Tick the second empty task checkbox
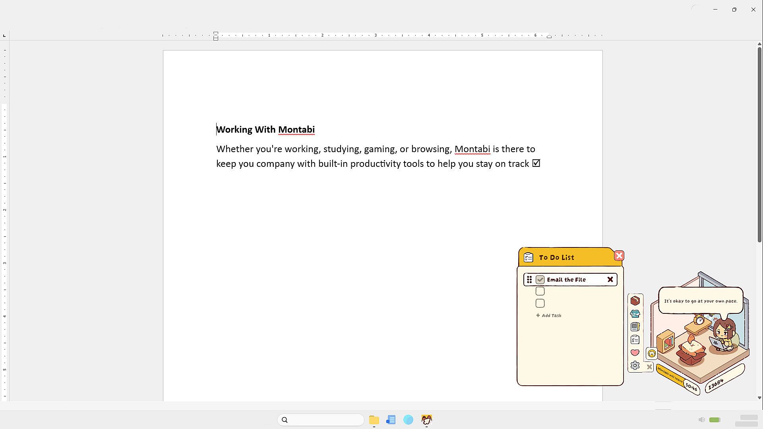The image size is (763, 429). coord(540,291)
